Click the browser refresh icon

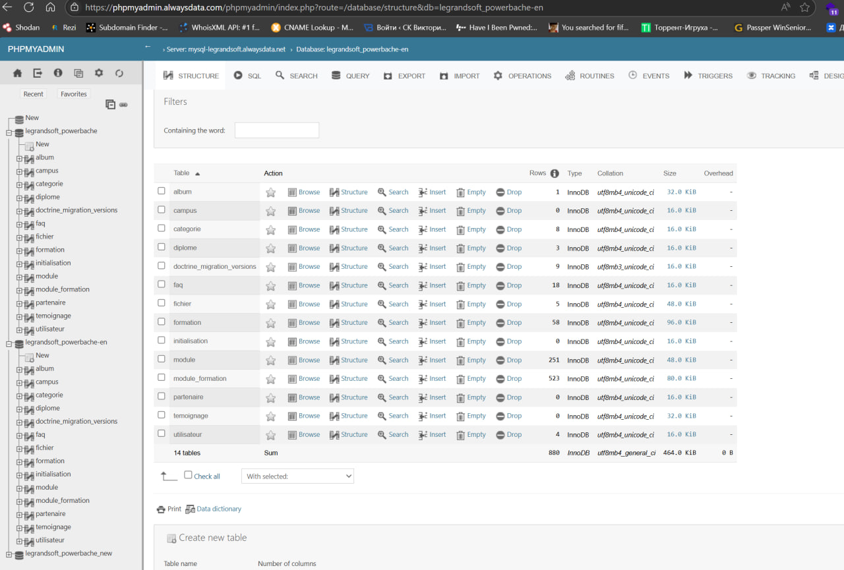28,7
